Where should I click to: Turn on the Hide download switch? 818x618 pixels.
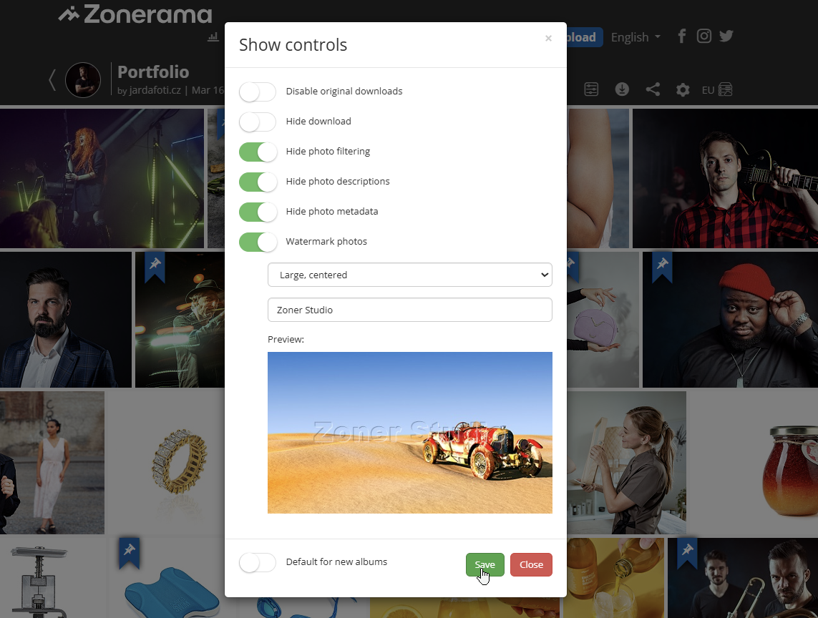coord(258,122)
